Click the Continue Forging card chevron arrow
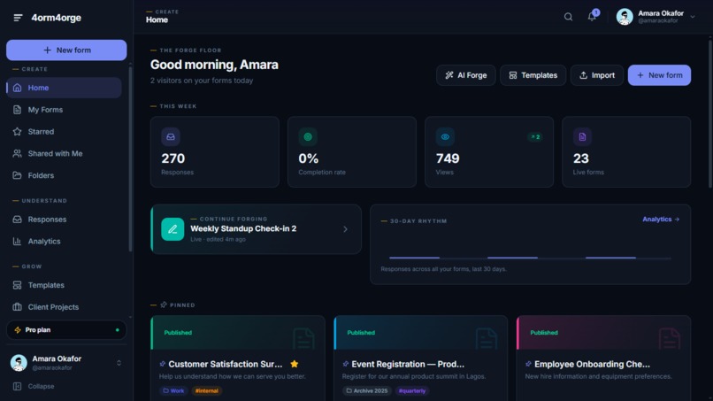 click(345, 229)
